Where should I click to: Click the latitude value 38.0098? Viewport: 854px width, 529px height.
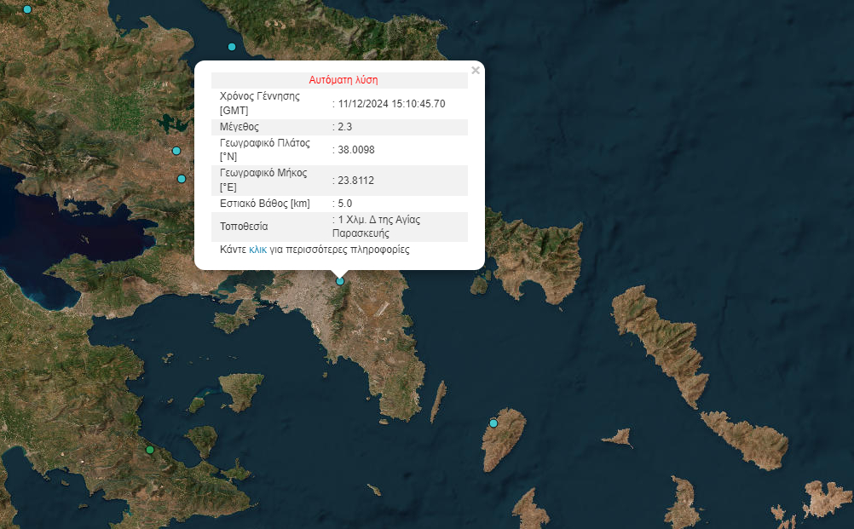tap(355, 150)
